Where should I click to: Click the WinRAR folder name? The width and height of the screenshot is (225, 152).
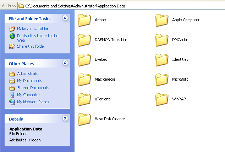click(x=179, y=99)
